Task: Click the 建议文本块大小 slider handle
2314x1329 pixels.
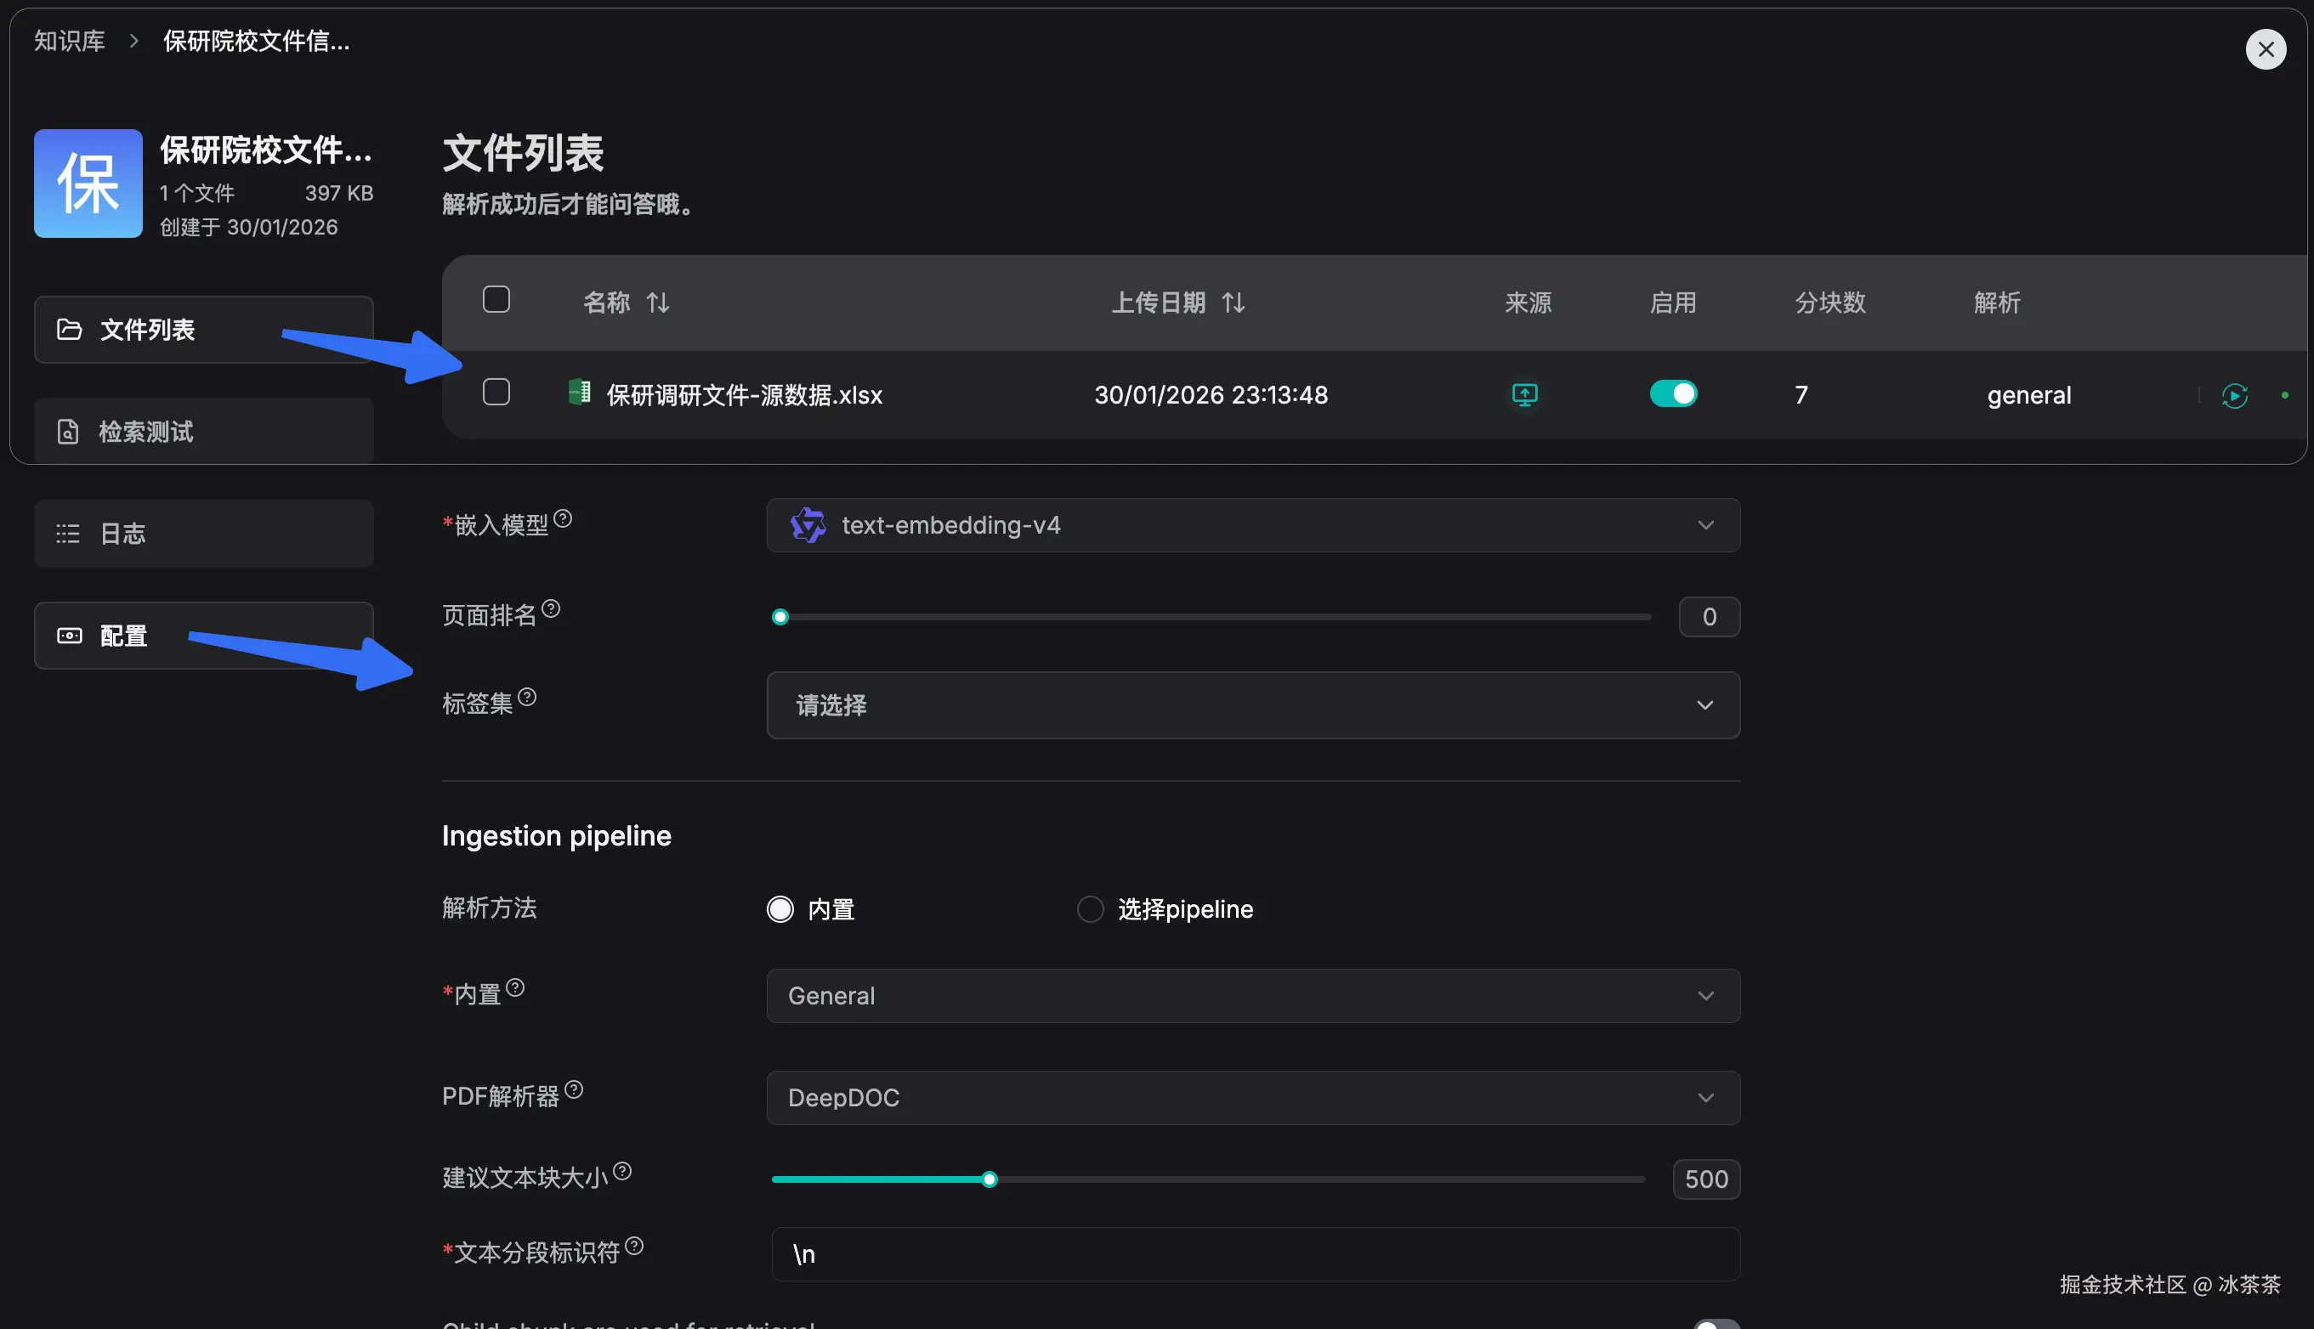Action: 989,1179
